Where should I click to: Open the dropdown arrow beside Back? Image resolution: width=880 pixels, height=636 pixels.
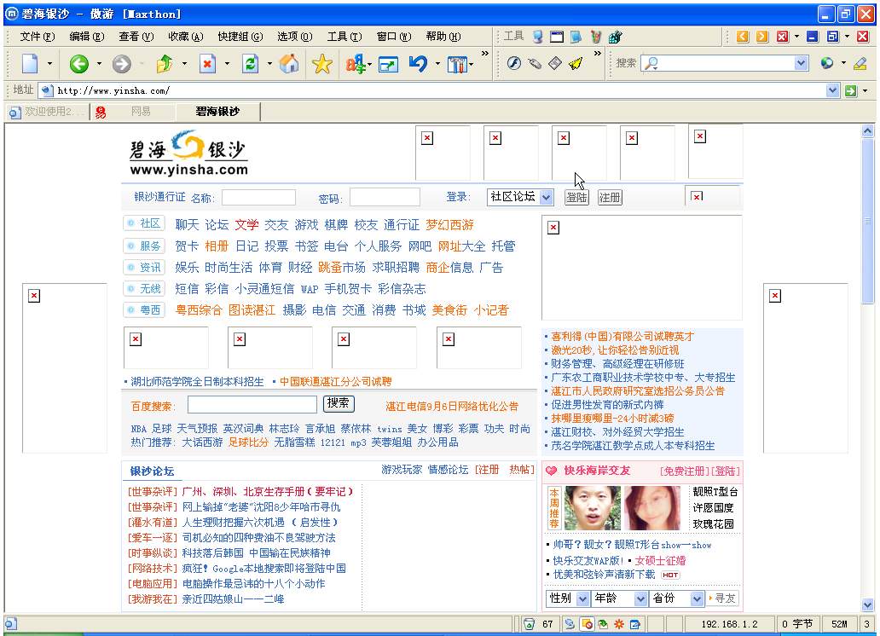pyautogui.click(x=99, y=64)
